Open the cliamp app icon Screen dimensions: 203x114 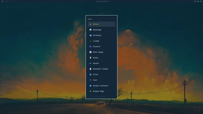[90, 41]
